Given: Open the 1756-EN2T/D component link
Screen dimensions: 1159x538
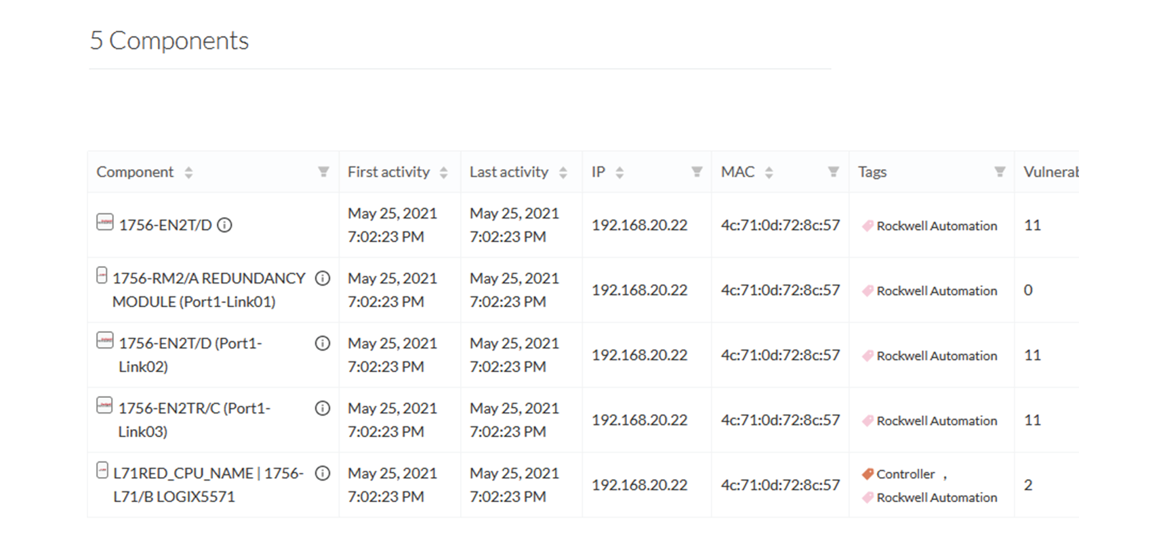Looking at the screenshot, I should (165, 225).
